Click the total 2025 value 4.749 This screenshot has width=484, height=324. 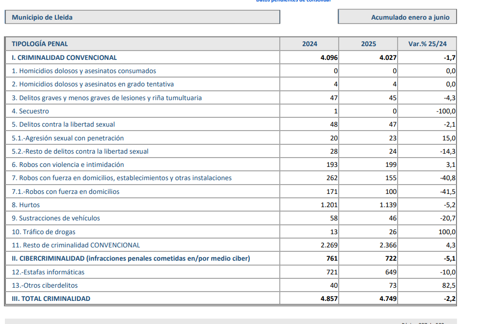pos(388,298)
